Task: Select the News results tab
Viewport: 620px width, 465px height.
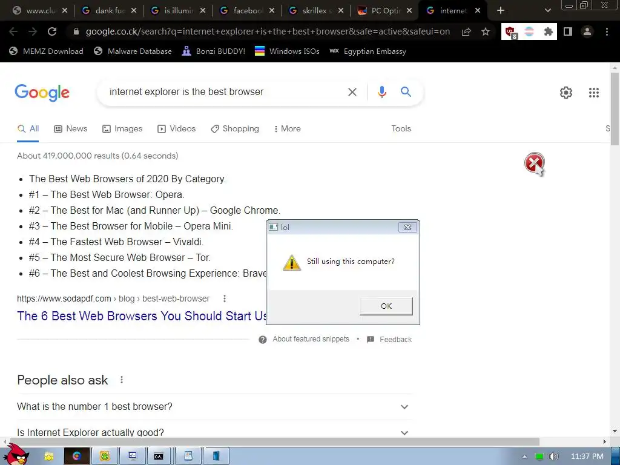Action: click(x=70, y=129)
